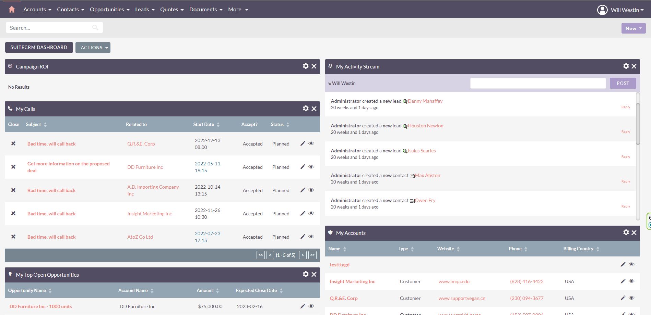Open My Calls dashlet settings gear
651x315 pixels.
pos(306,109)
